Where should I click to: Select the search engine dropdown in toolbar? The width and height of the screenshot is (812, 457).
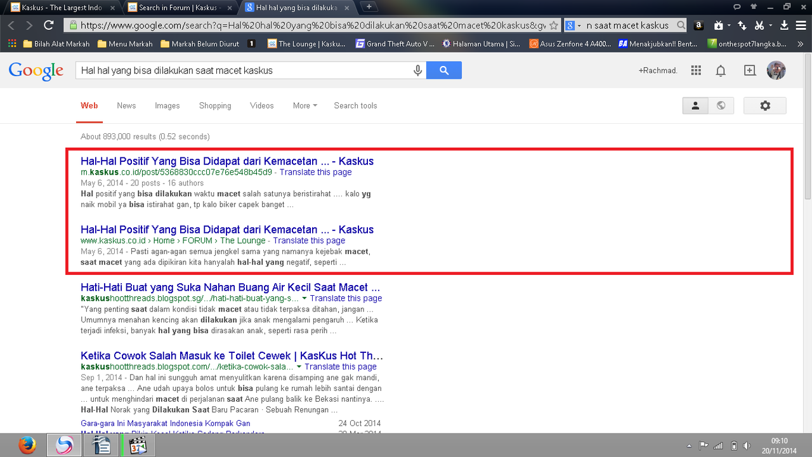(573, 25)
